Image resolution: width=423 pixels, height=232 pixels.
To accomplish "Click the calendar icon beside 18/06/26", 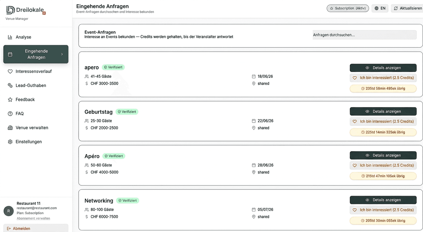I will pyautogui.click(x=254, y=76).
